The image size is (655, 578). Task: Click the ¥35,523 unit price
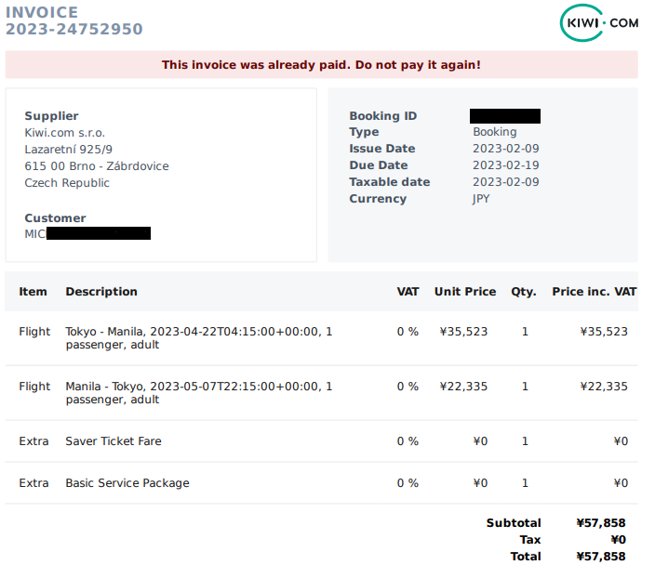coord(463,332)
